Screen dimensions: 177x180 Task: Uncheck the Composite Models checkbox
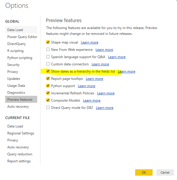[x=48, y=100]
